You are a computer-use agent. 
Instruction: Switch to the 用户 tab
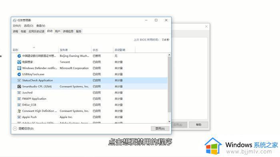(58, 31)
